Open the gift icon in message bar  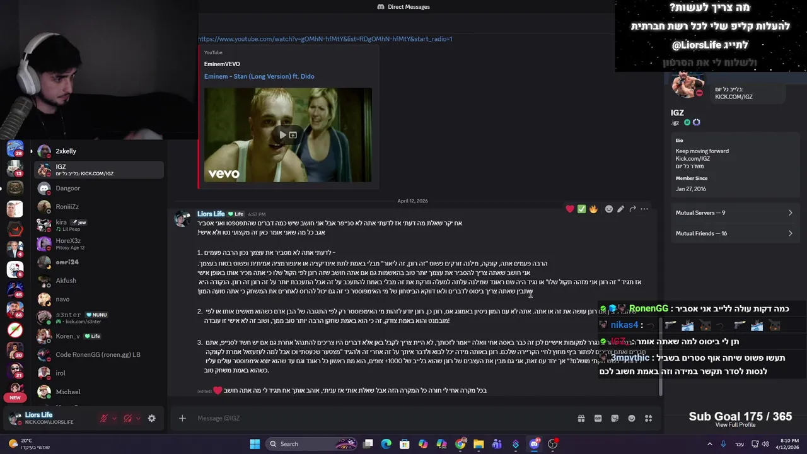pos(581,418)
